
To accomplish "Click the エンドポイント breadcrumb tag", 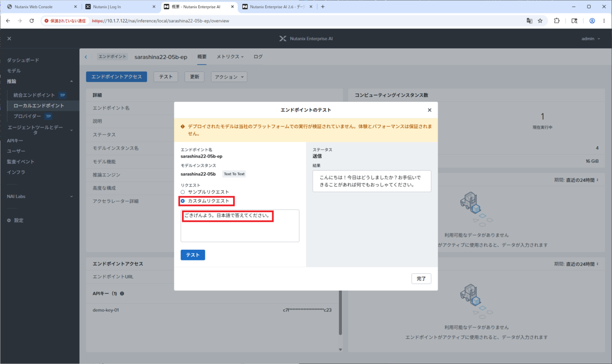I will coord(112,57).
